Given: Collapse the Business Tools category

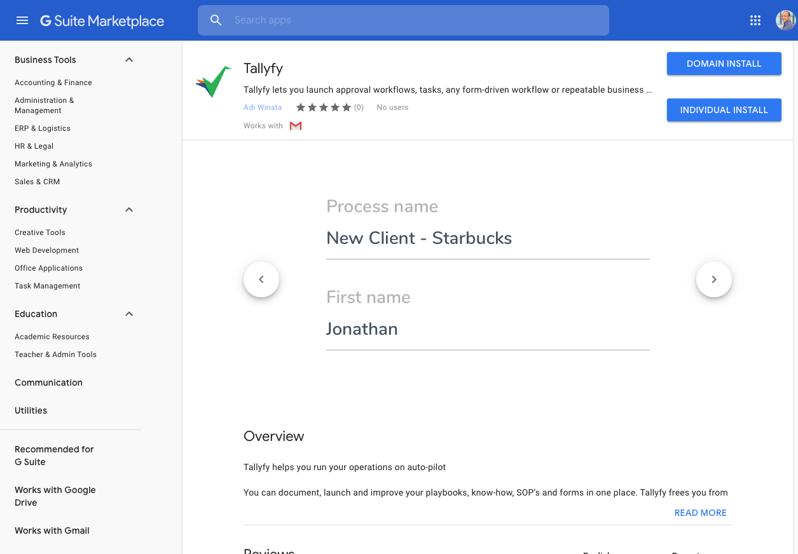Looking at the screenshot, I should click(128, 59).
